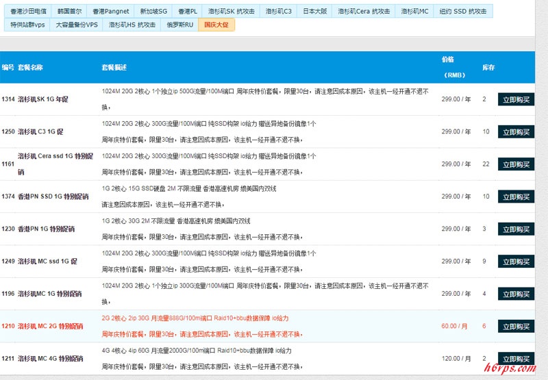Buy plan 1314 洛杉矶SK 1G 年促
The height and width of the screenshot is (380, 548).
click(x=516, y=99)
